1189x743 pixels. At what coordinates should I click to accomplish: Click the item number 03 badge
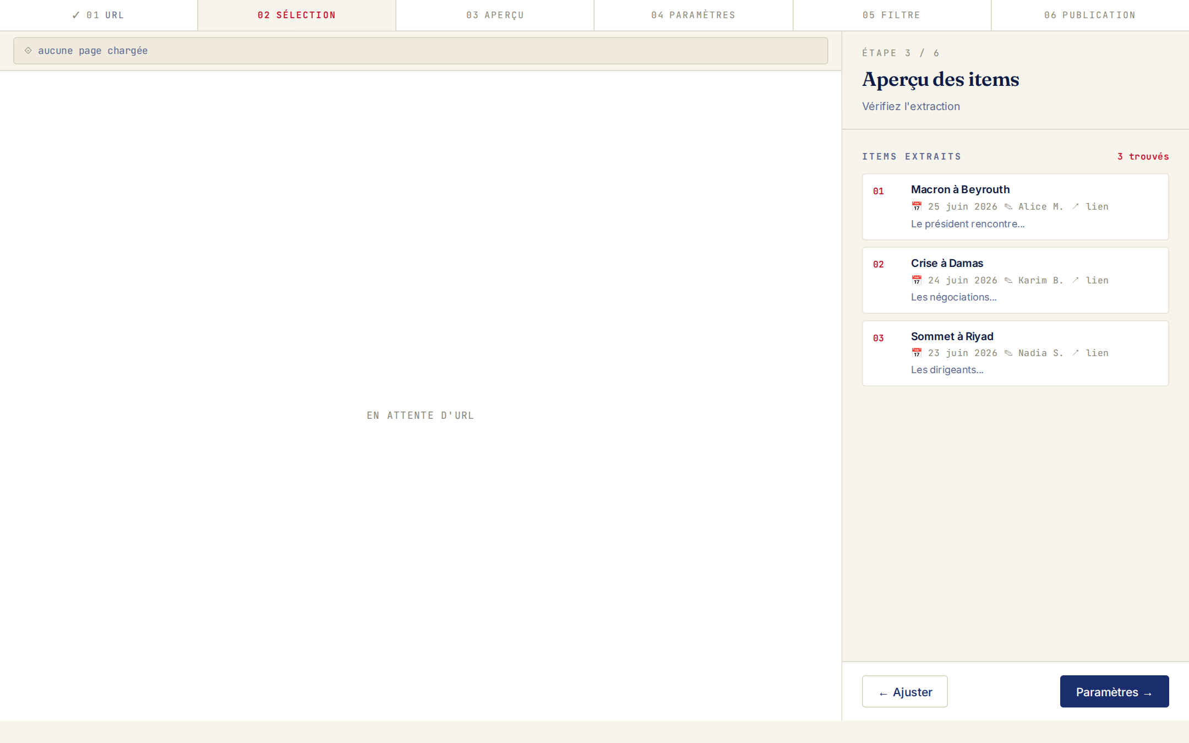pyautogui.click(x=879, y=338)
